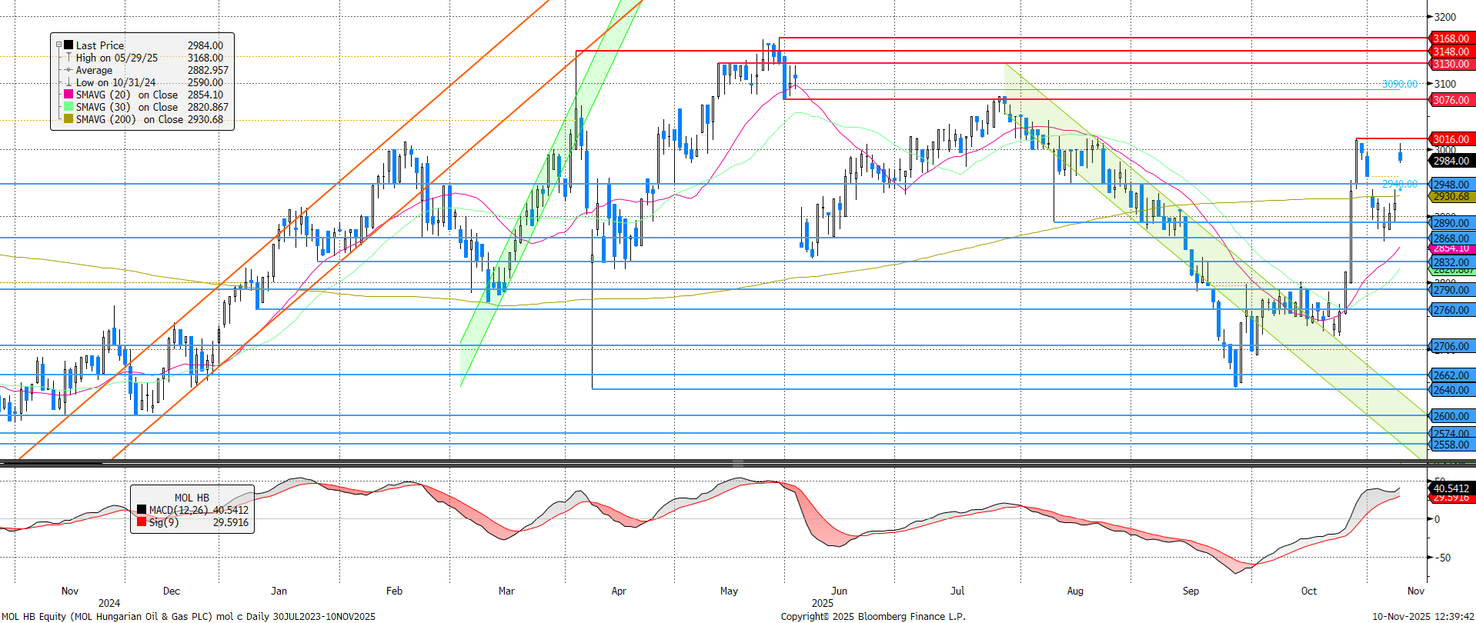Click the pink SMAVG (20) swatch
Screen dimensions: 1476x623
pos(68,95)
